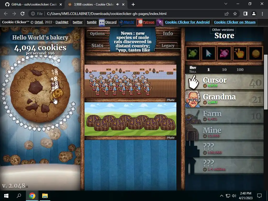
Task: Mute audio on Cookie Clicker tab
Action: pyautogui.click(x=118, y=4)
